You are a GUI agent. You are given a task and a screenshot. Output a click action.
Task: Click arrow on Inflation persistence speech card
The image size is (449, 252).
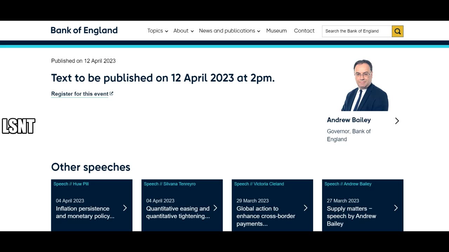(x=125, y=208)
